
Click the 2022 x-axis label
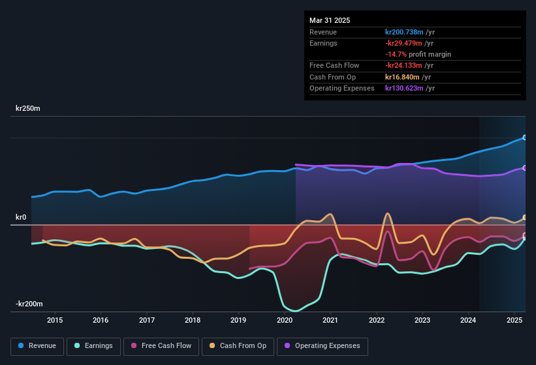[x=376, y=320]
